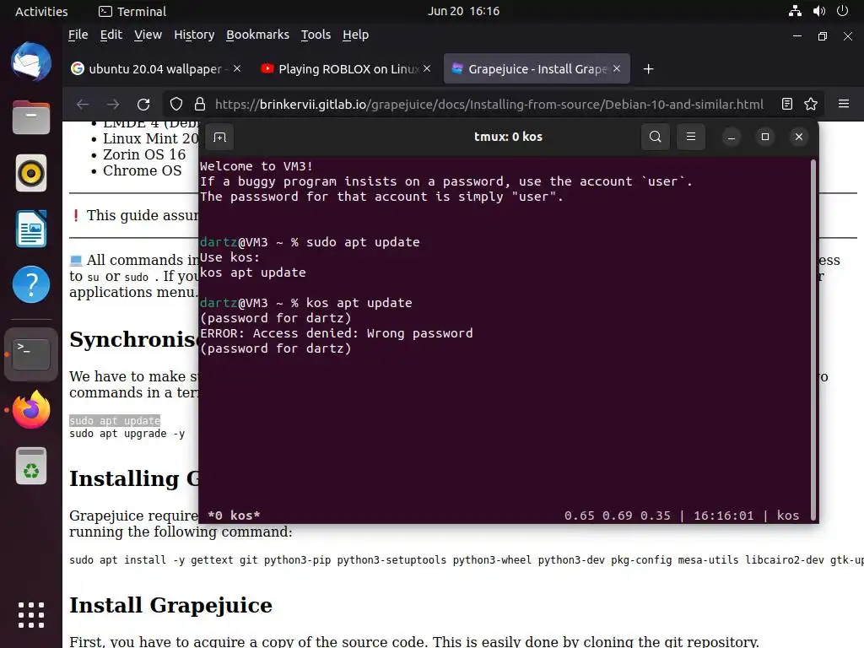Open the Files manager dock icon
This screenshot has width=864, height=648.
(31, 117)
